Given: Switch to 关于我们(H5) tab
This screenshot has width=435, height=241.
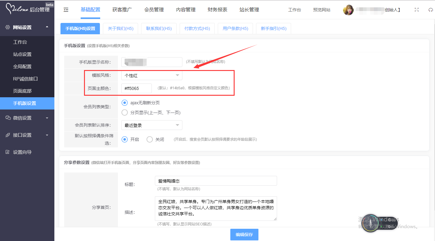Looking at the screenshot, I should 120,28.
